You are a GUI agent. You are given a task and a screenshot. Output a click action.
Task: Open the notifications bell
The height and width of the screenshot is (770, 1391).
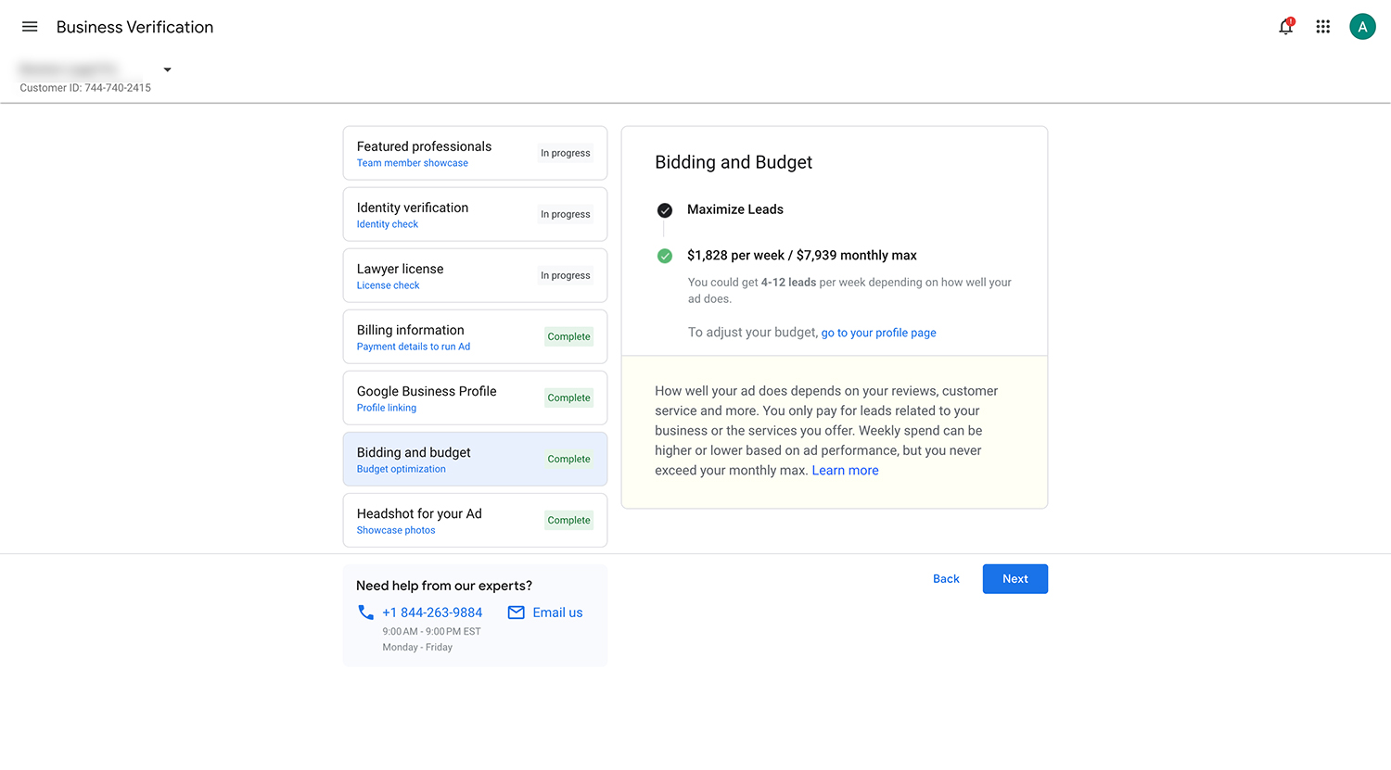pos(1285,27)
